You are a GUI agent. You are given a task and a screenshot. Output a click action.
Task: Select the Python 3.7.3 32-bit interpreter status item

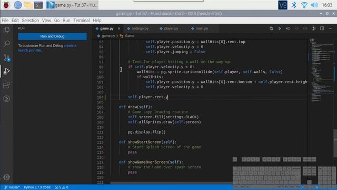coord(37,187)
